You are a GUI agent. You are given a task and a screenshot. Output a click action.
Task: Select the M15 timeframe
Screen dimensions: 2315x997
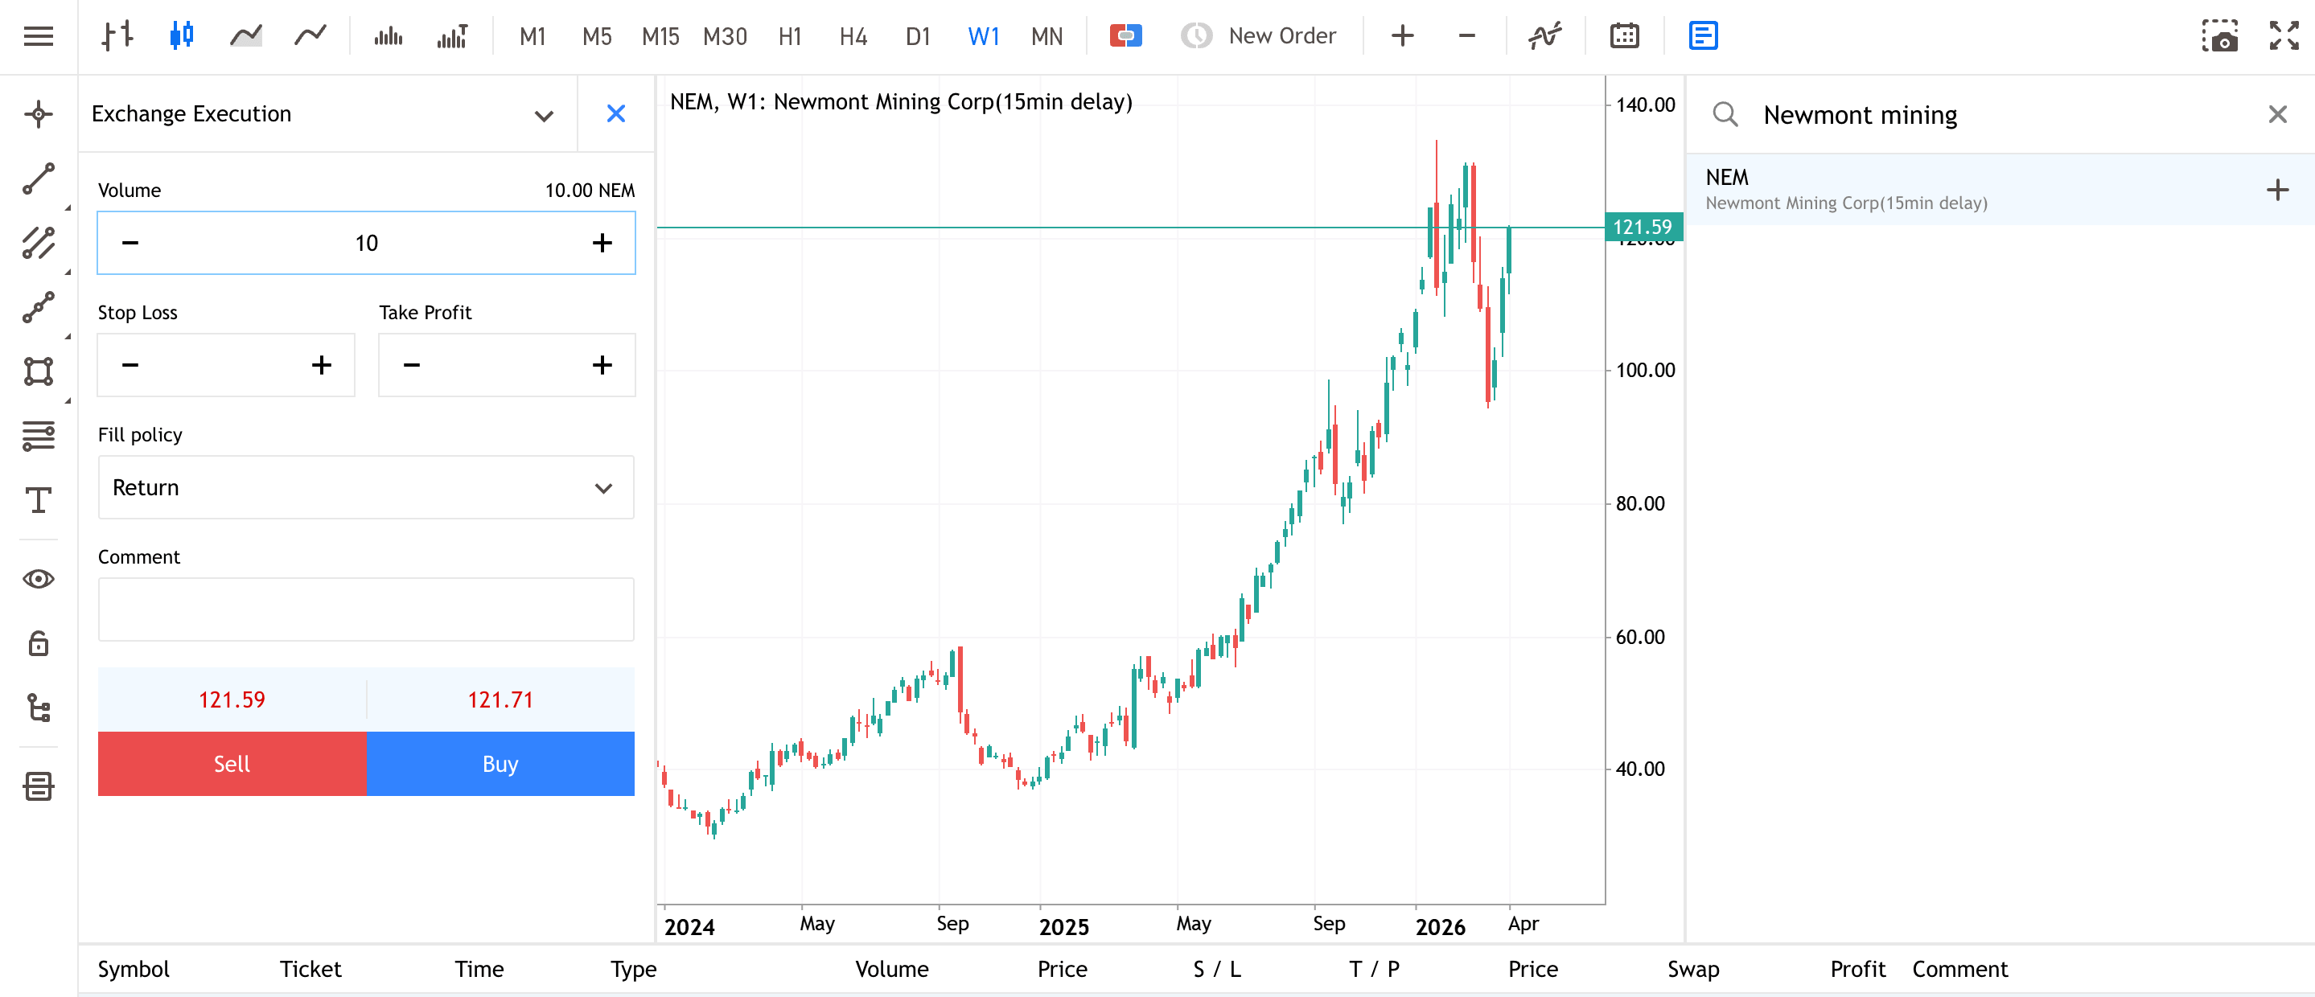(x=660, y=36)
